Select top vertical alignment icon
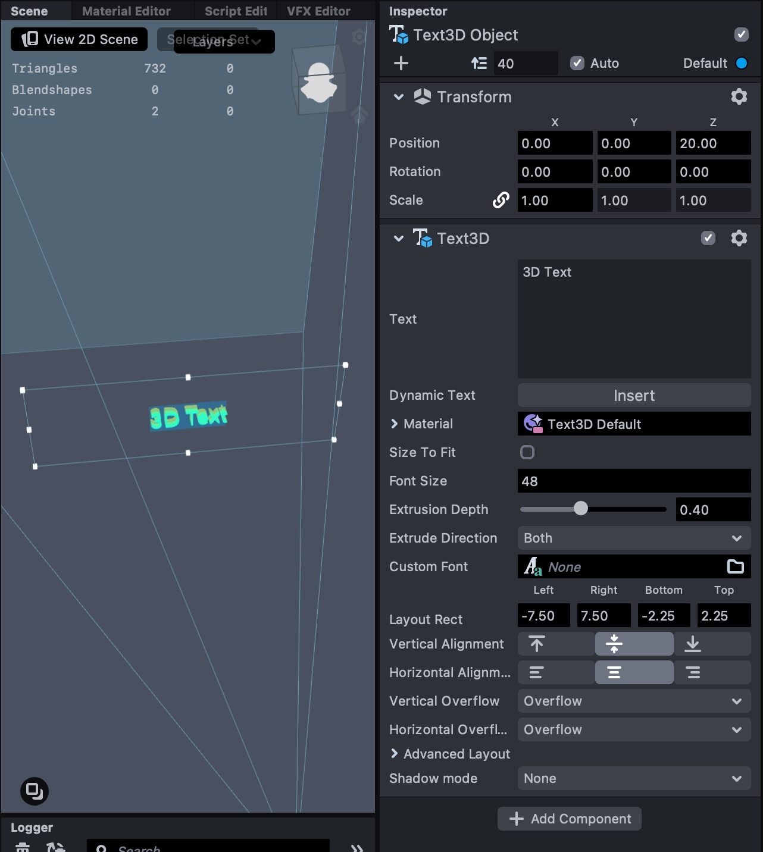 pyautogui.click(x=537, y=644)
